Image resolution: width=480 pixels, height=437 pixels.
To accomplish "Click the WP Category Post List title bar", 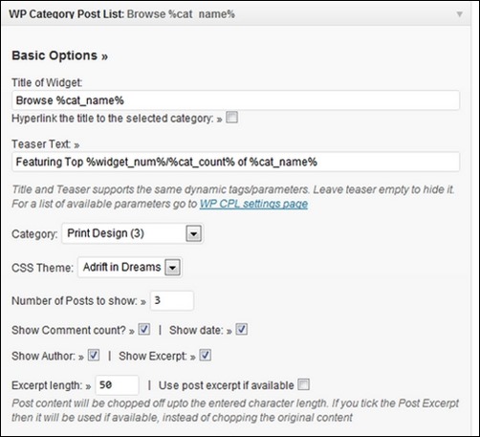I will 235,13.
